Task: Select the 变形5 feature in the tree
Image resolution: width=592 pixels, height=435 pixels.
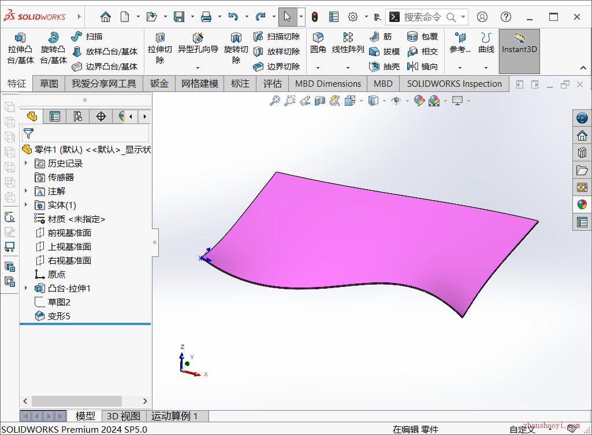Action: [53, 316]
